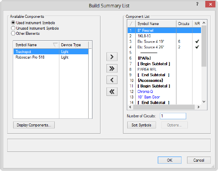Select Etc Source 4 19° row

[165, 42]
